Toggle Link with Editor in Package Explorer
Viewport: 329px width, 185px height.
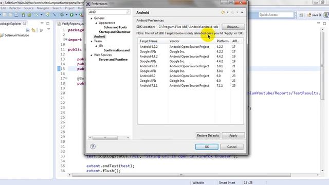tap(33, 30)
